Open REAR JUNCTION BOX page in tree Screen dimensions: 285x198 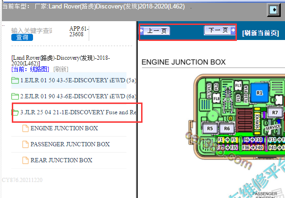pyautogui.click(x=61, y=160)
